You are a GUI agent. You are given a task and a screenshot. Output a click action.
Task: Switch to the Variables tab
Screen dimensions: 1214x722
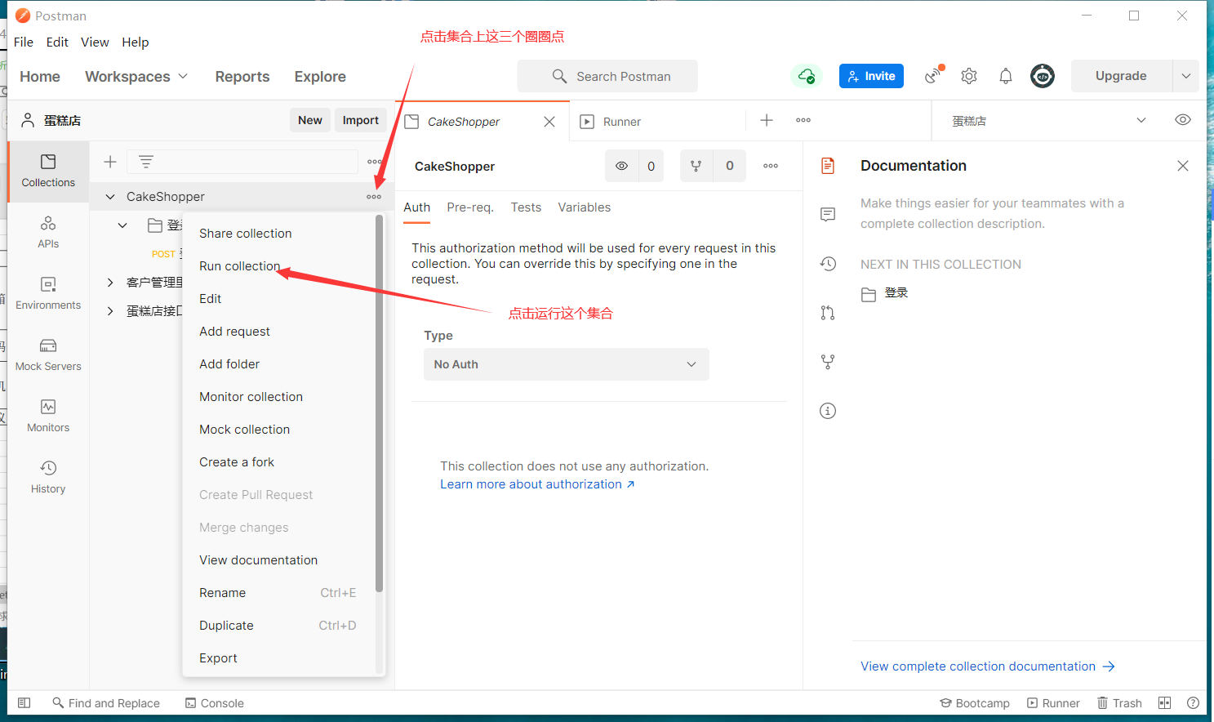pyautogui.click(x=584, y=207)
